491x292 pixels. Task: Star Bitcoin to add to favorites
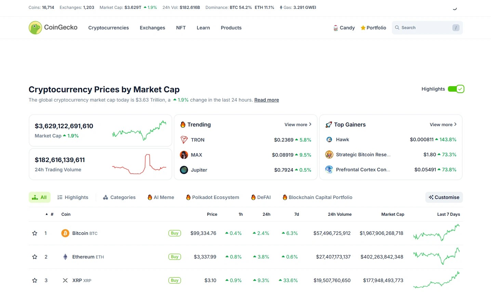pos(35,233)
